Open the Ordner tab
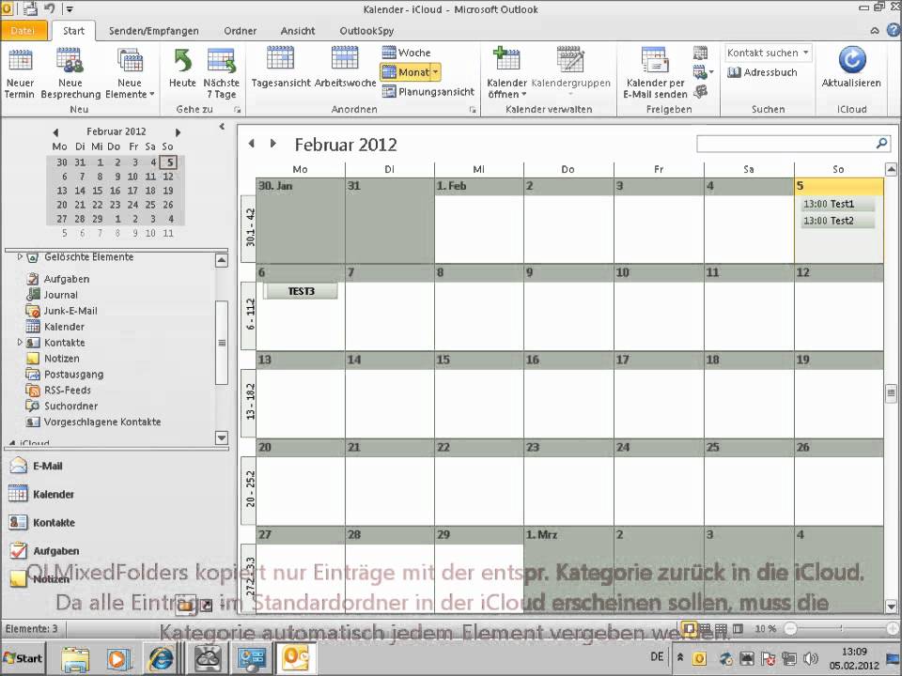This screenshot has height=676, width=902. [x=240, y=31]
